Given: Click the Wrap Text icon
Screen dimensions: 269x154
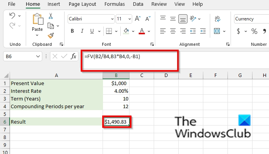Looking at the screenshot, I should pyautogui.click(x=218, y=19).
